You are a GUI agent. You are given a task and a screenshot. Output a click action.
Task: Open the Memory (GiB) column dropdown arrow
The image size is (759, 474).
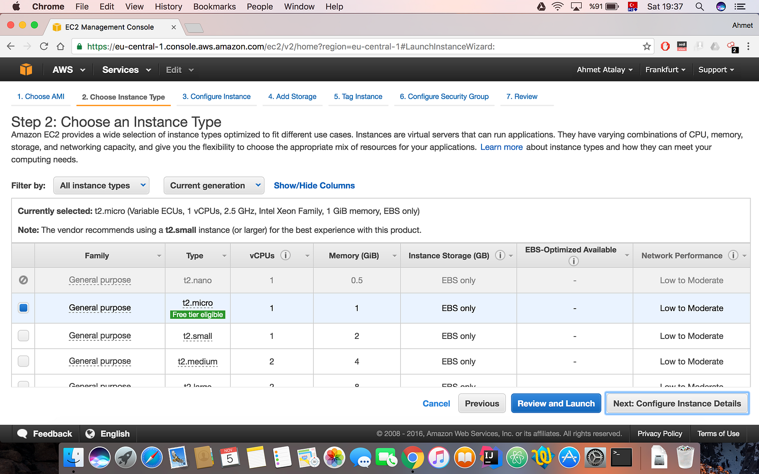click(394, 256)
